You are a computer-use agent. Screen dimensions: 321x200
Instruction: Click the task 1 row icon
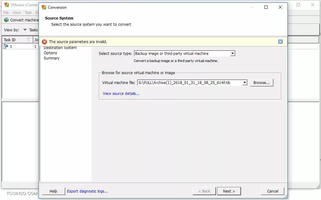coord(6,47)
